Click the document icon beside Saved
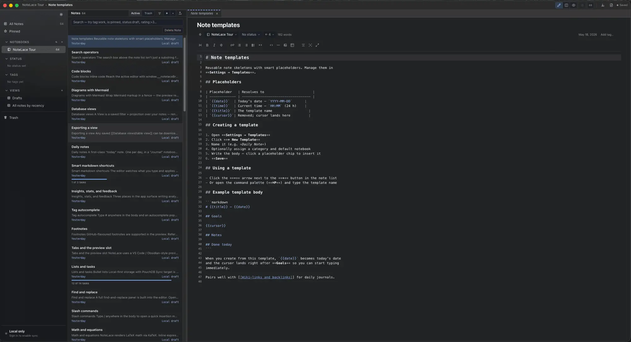Viewport: 631px width, 342px height. tap(611, 5)
